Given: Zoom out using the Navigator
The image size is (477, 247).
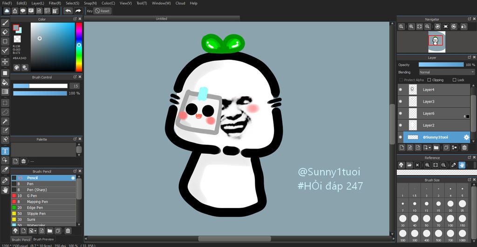Looking at the screenshot, I should [428, 26].
